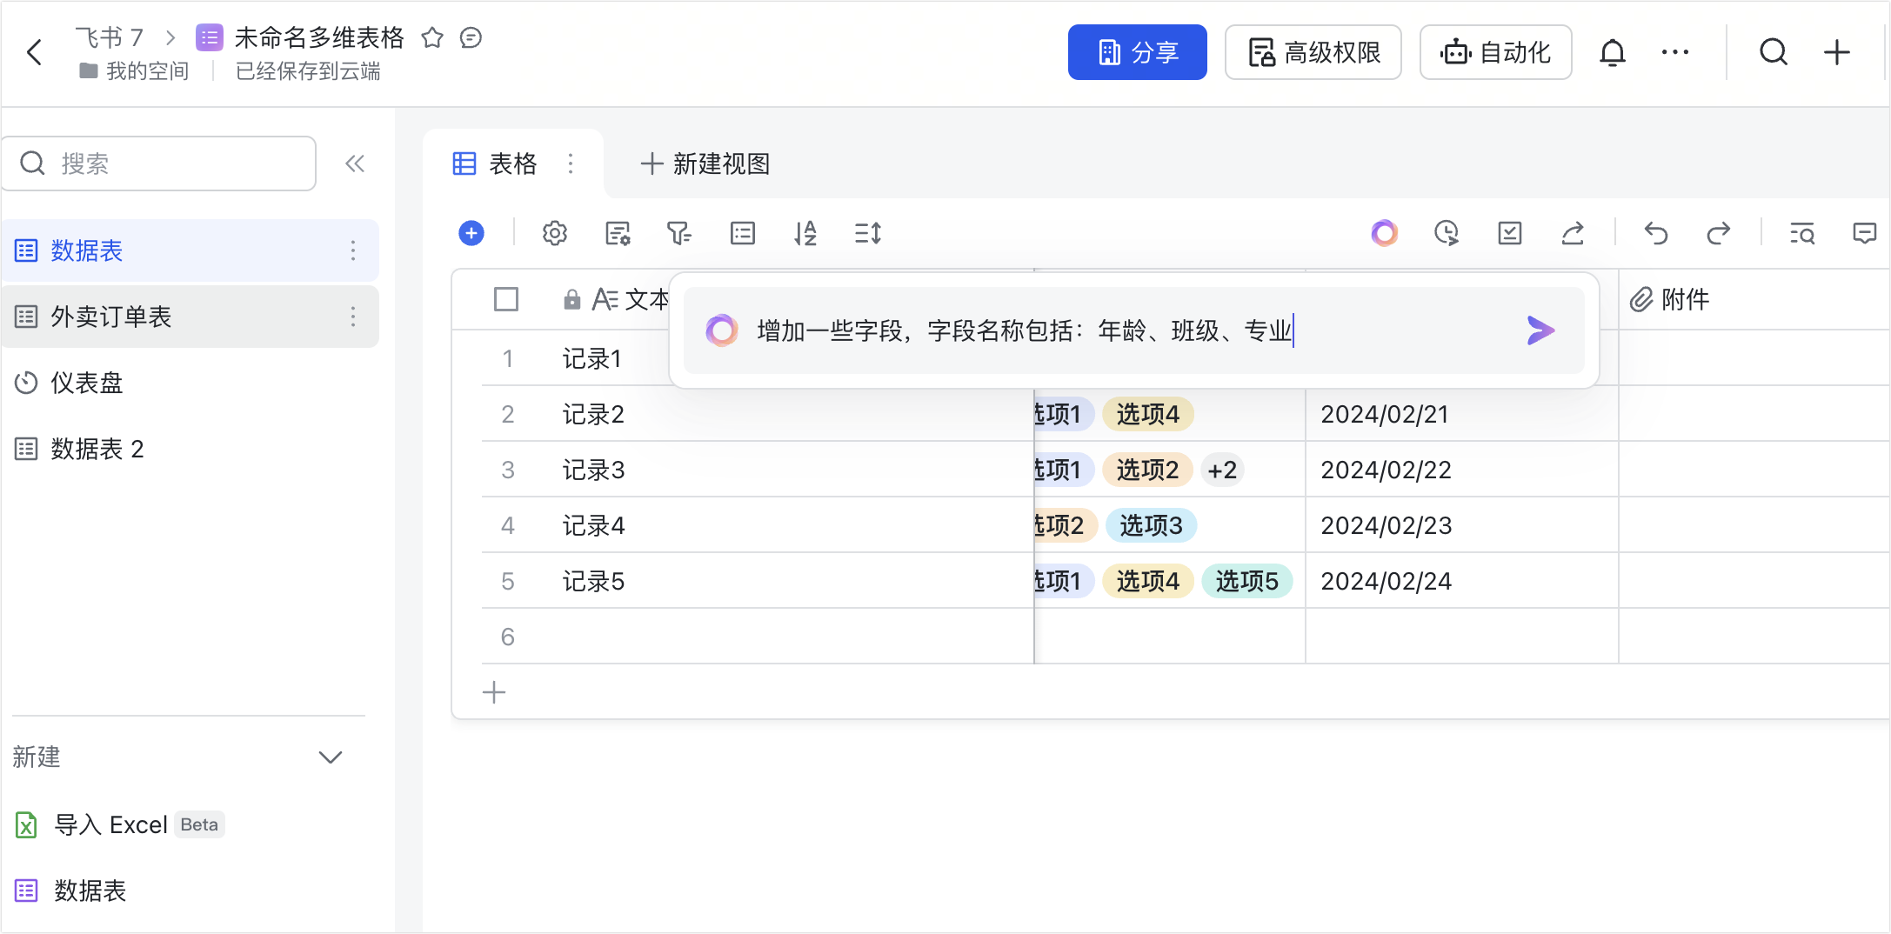This screenshot has width=1891, height=934.
Task: Open the filter tool in toolbar
Action: (x=678, y=233)
